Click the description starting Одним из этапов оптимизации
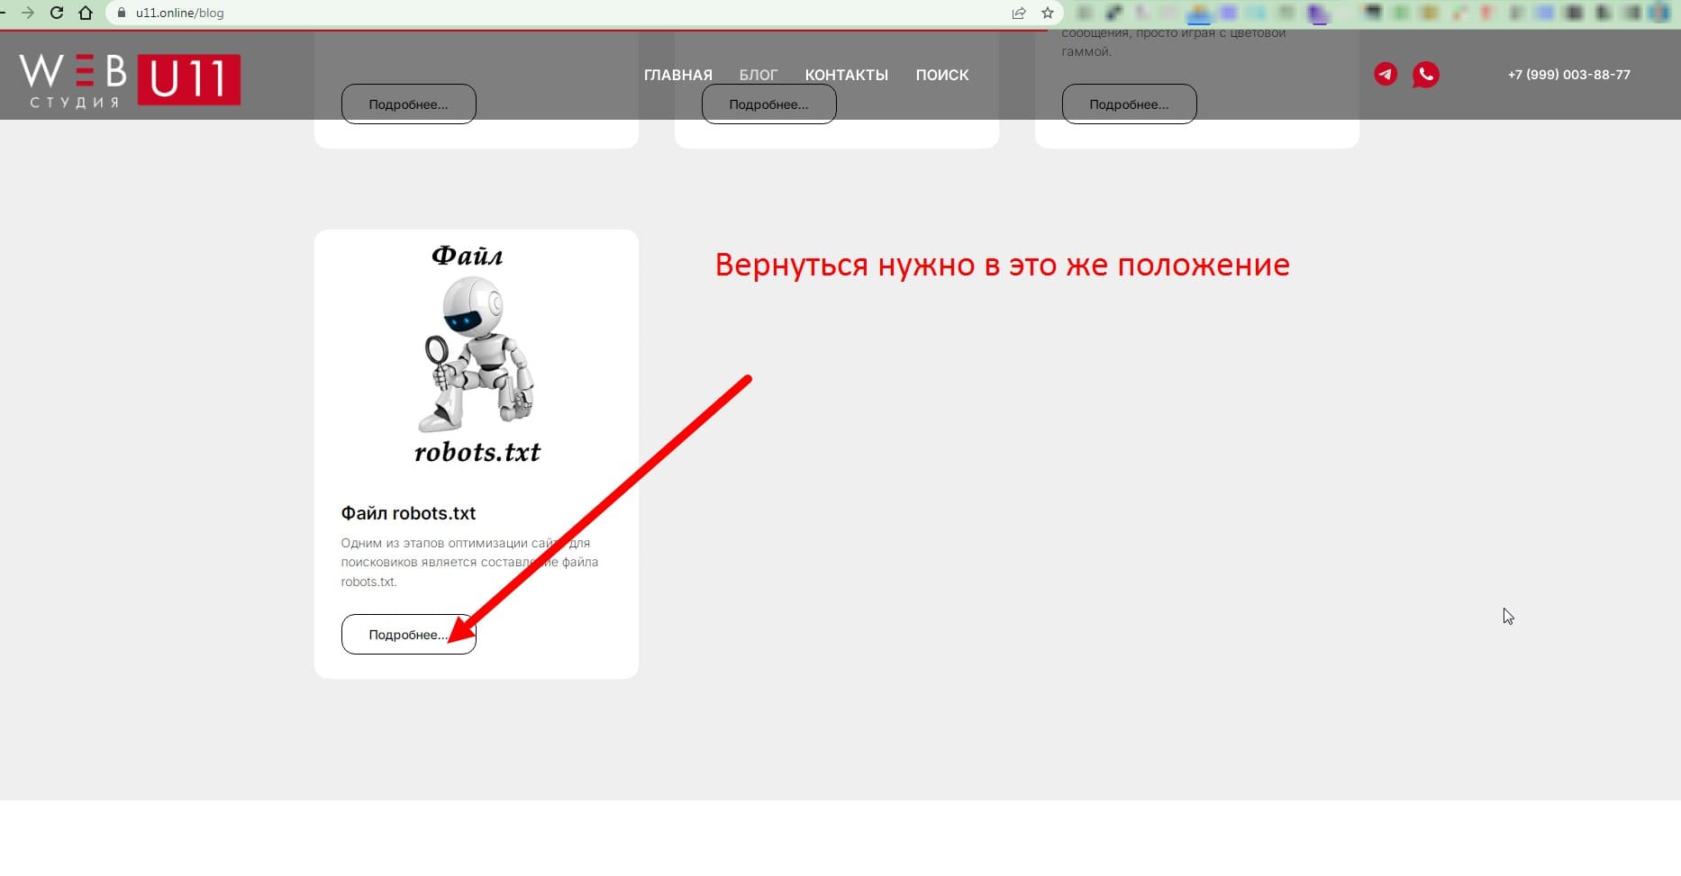 pos(469,563)
